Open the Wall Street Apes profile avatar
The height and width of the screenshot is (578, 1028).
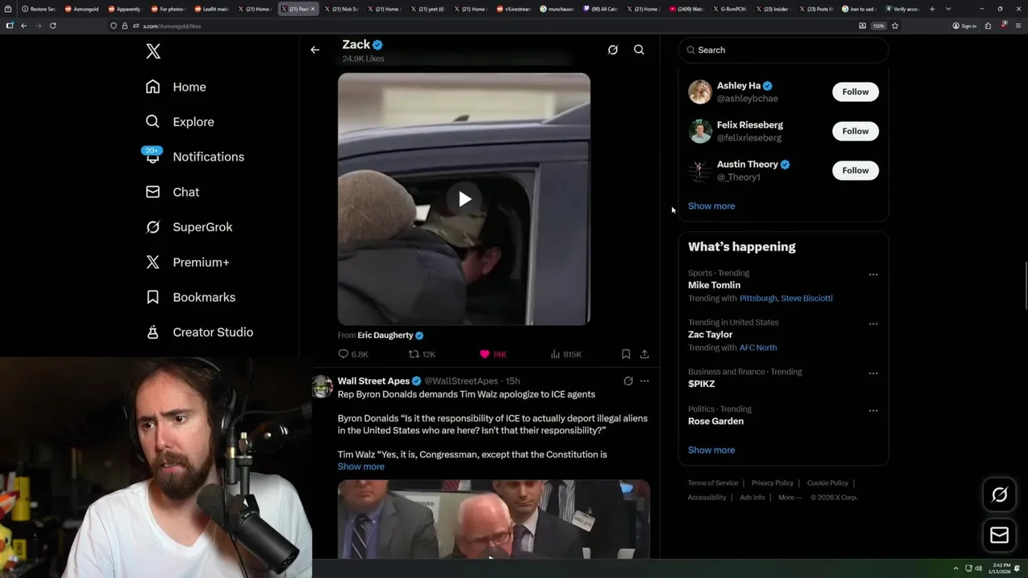(x=322, y=386)
